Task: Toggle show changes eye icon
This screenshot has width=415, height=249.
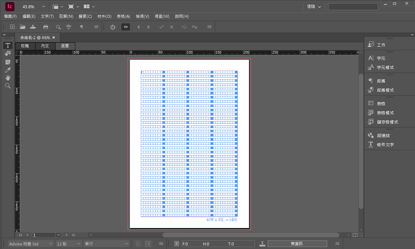Action: click(126, 27)
